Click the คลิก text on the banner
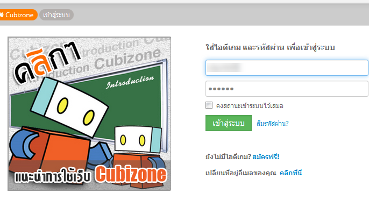Image resolution: width=369 pixels, height=215 pixels. (x=47, y=62)
